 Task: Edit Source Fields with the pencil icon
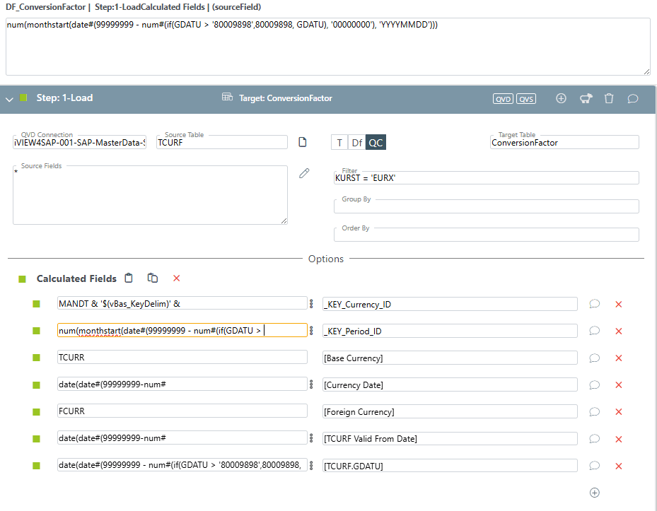coord(304,172)
